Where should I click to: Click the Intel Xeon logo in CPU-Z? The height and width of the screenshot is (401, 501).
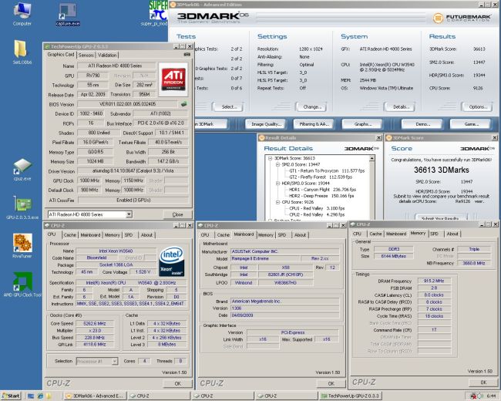click(x=171, y=261)
